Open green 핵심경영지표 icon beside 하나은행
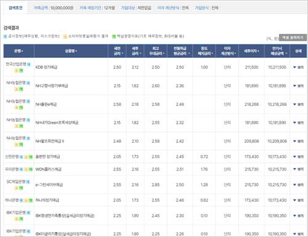 coord(31,201)
